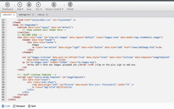Screen dimensions: 174x109
Task: Click the Add plus icon
Action: click(x=20, y=5)
